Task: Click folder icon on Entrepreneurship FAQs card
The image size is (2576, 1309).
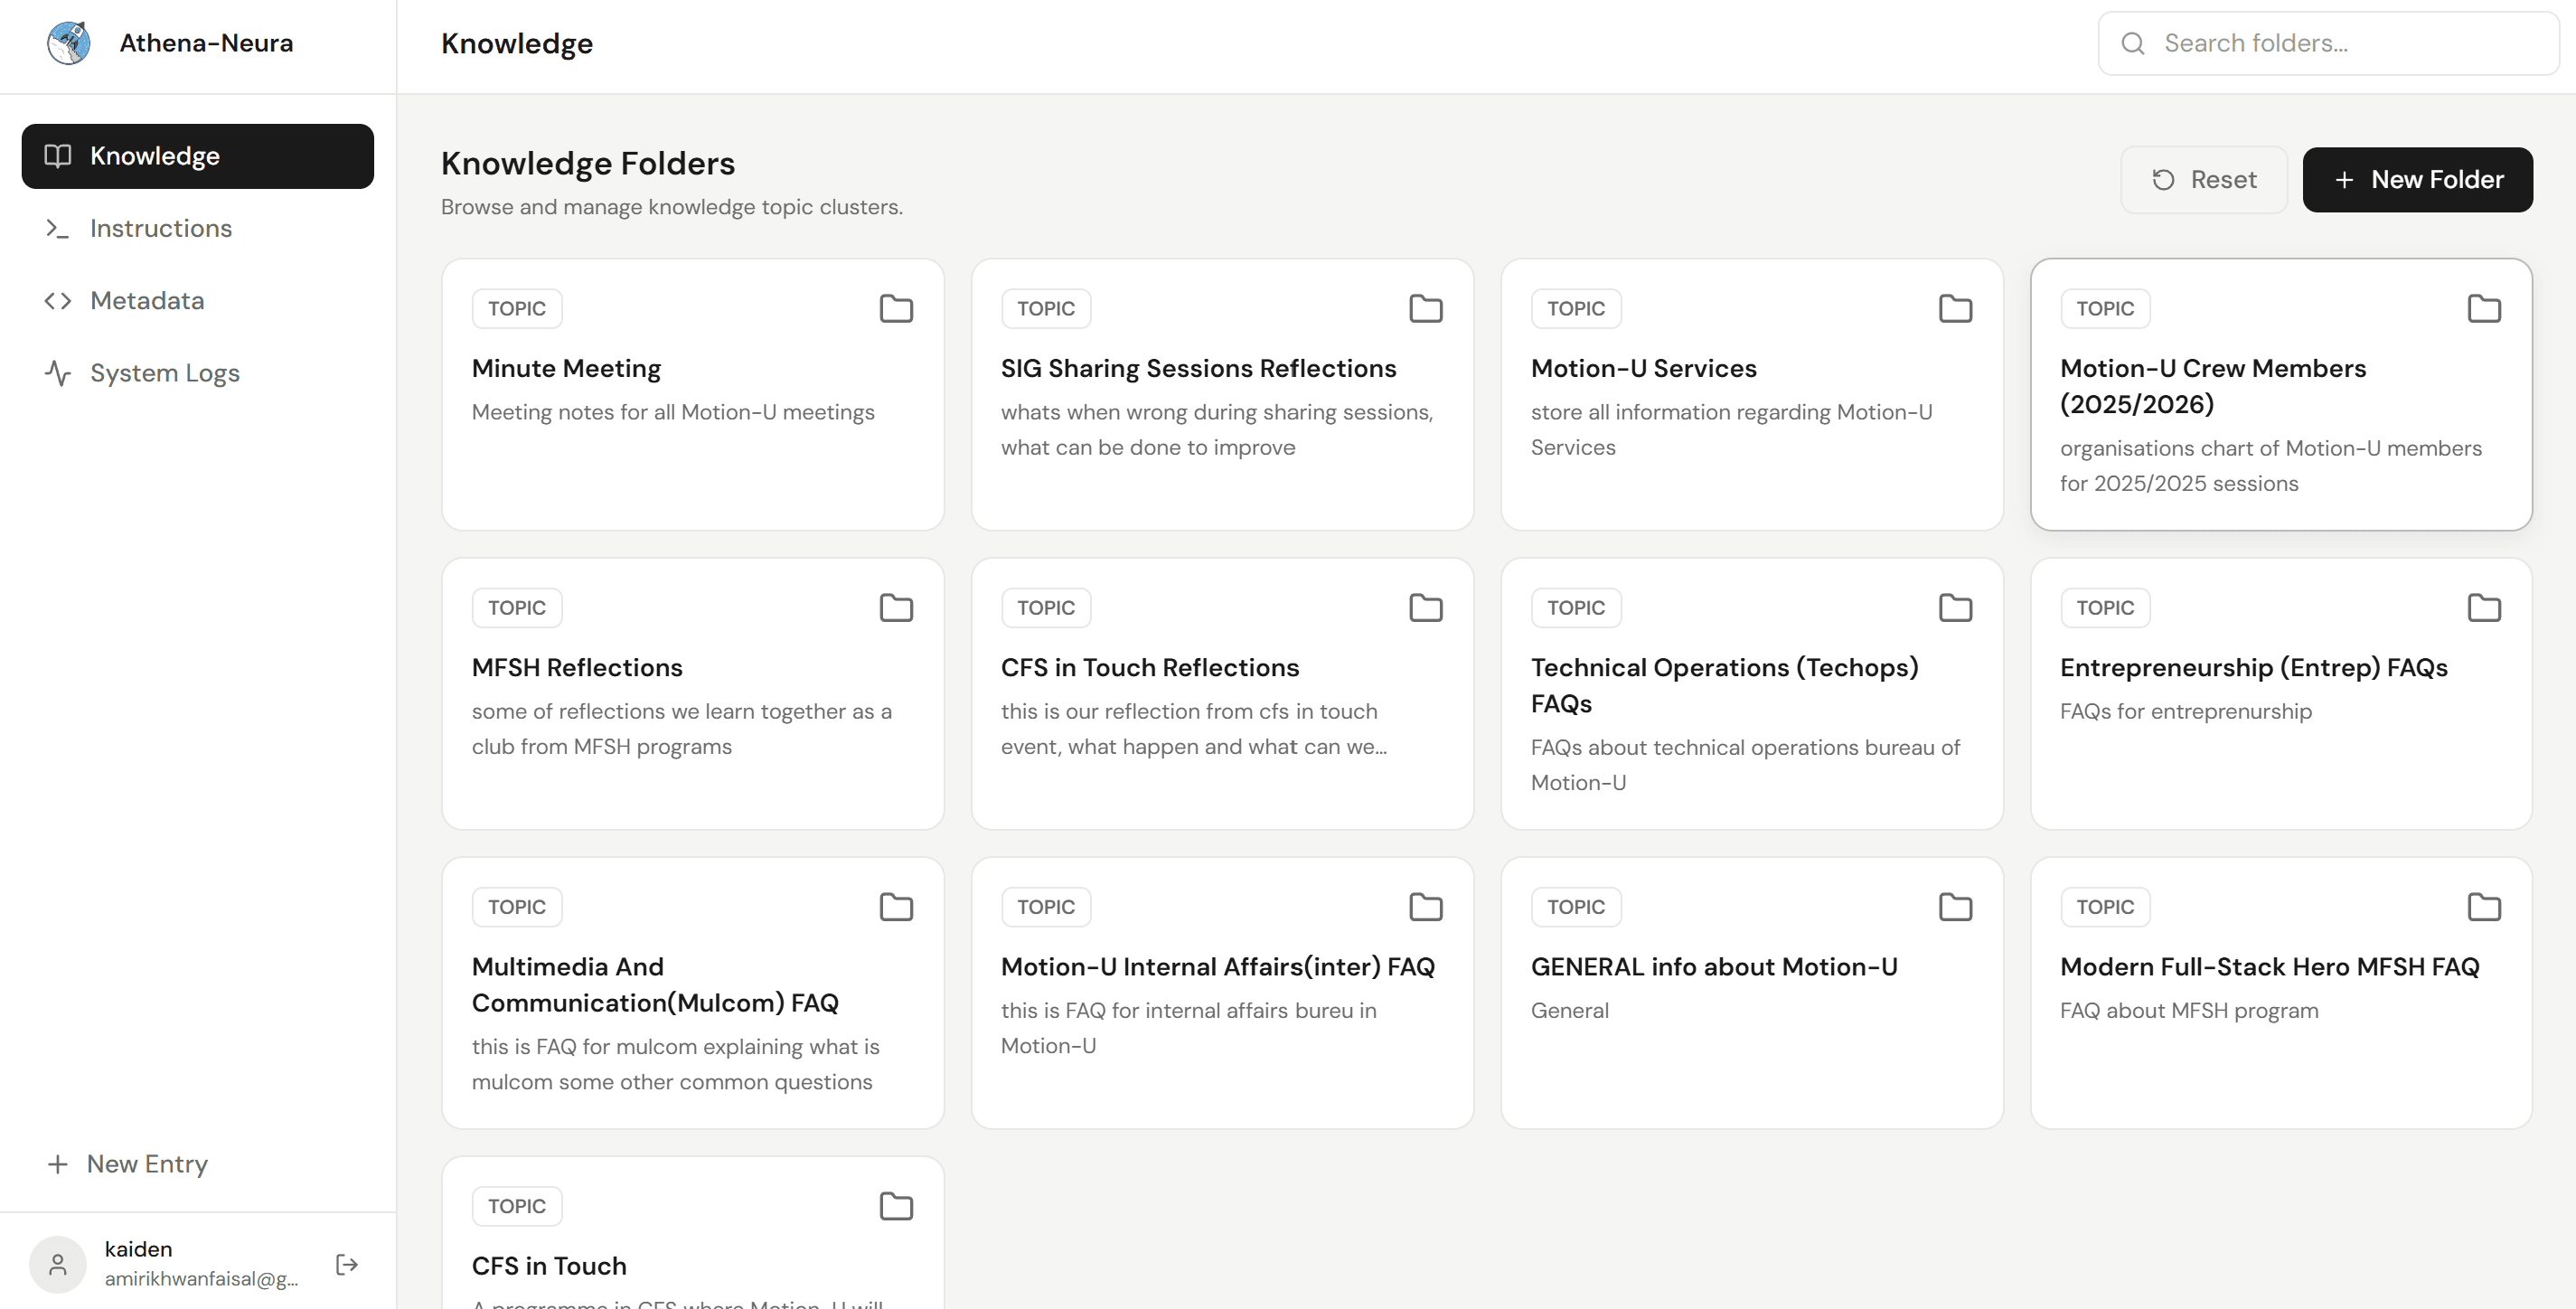Action: [2484, 607]
